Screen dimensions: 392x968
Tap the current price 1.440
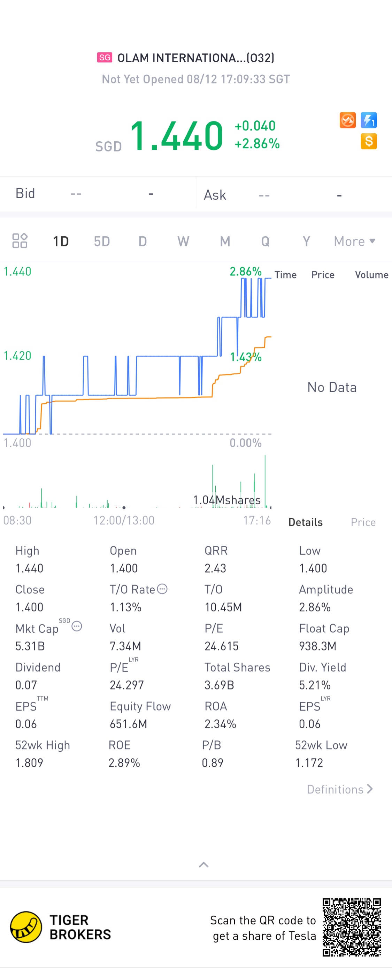[x=177, y=135]
